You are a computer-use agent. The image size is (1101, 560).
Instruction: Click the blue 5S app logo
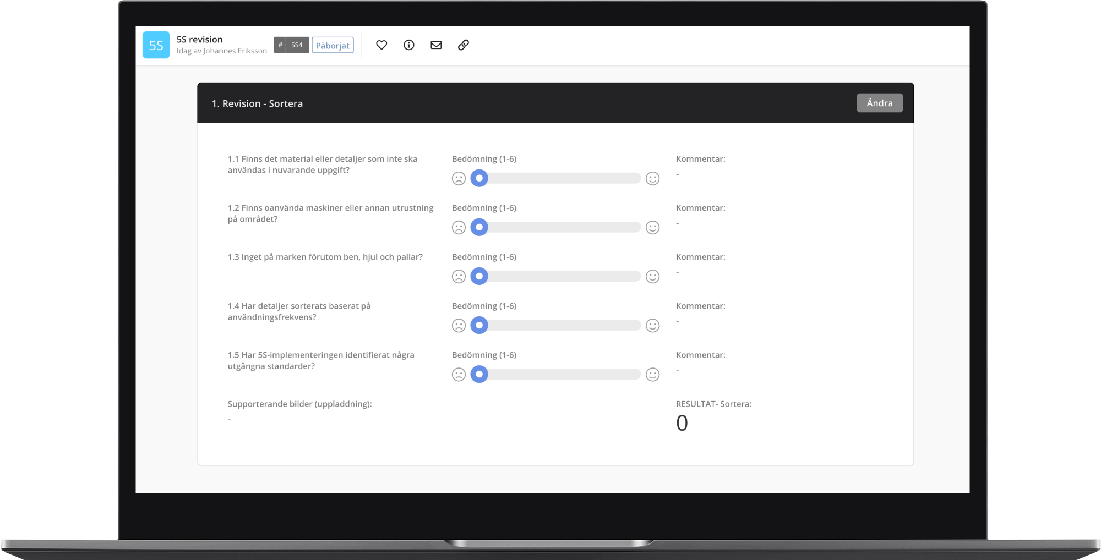point(156,45)
